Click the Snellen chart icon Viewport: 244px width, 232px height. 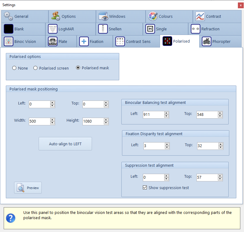(103, 29)
